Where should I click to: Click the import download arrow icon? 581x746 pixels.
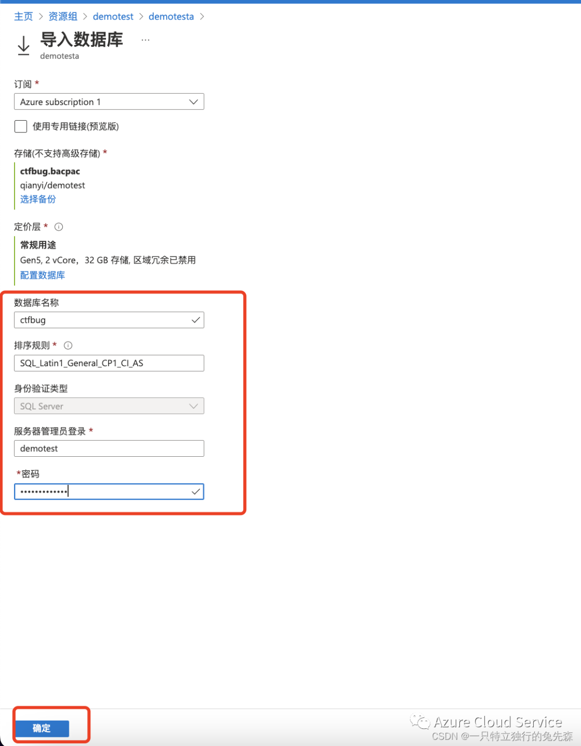[24, 46]
